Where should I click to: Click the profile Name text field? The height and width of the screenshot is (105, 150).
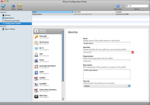[x=107, y=43]
